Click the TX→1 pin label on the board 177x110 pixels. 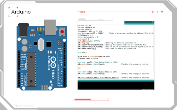click(60, 83)
